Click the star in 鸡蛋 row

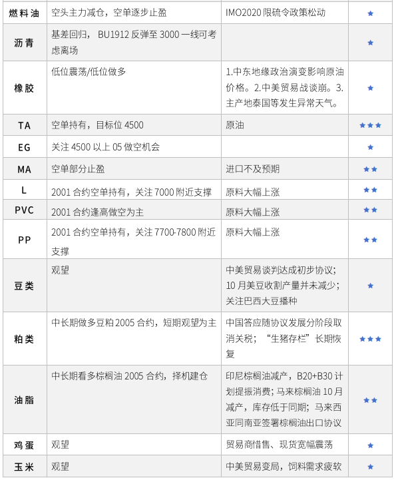click(x=370, y=445)
